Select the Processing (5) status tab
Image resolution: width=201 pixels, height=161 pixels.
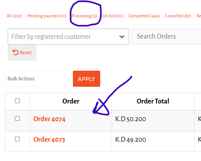84,16
